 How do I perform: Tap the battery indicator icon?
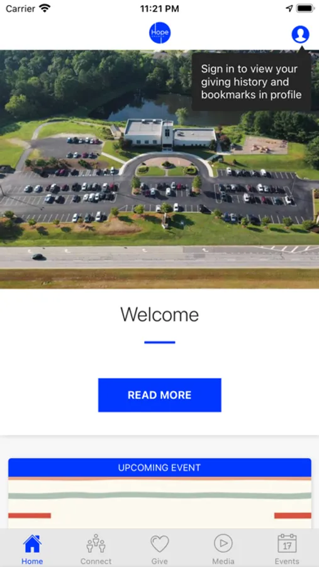tap(305, 8)
